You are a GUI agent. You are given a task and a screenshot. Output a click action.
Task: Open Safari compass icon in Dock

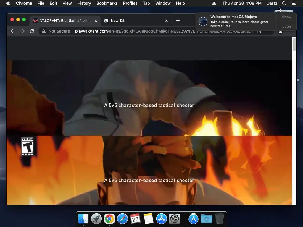click(122, 219)
